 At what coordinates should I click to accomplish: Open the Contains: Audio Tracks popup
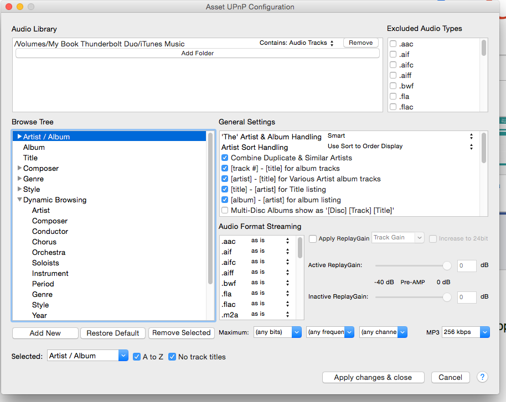point(297,43)
